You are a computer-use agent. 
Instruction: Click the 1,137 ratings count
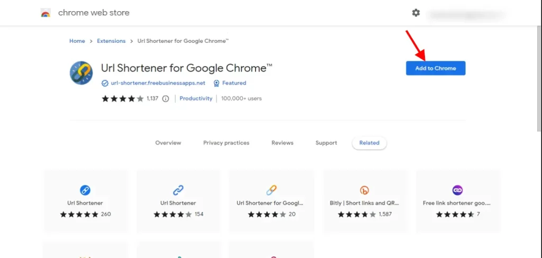[x=152, y=99]
